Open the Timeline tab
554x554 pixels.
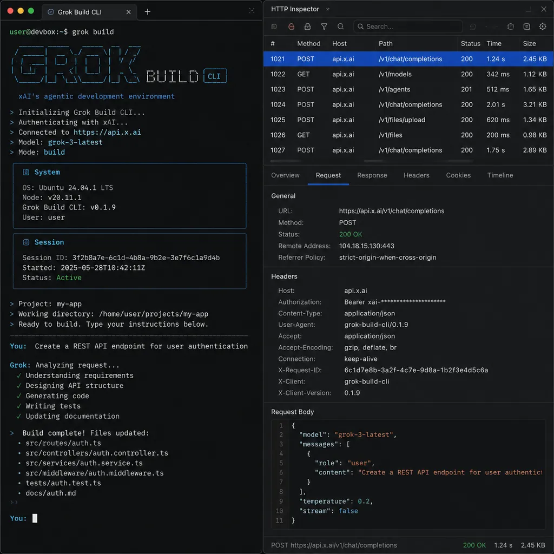coord(500,175)
